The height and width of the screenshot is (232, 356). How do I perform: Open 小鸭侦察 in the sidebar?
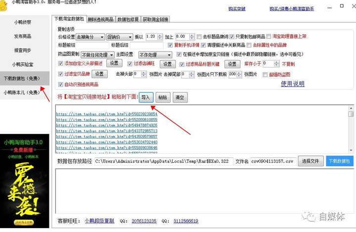pos(23,22)
